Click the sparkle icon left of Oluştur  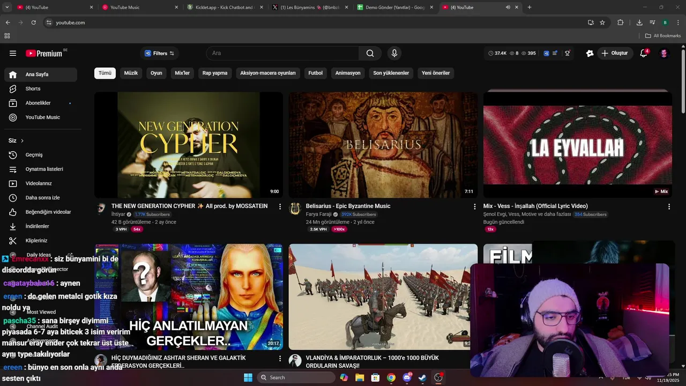(x=590, y=53)
